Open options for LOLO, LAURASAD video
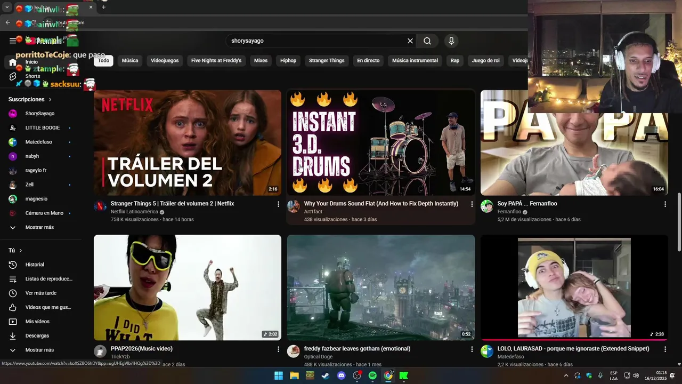 (665, 349)
